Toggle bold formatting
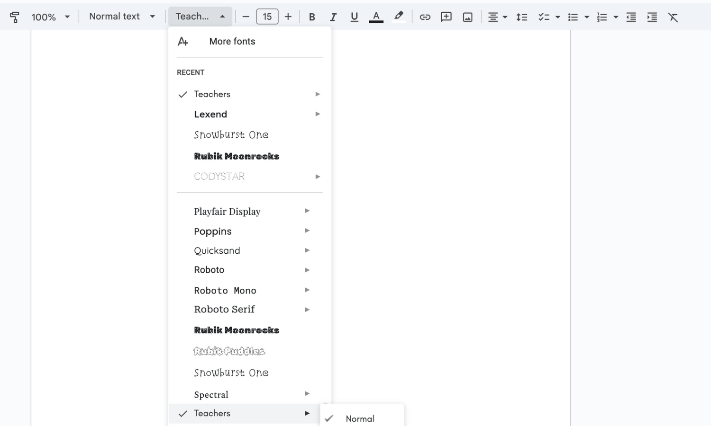 point(312,17)
